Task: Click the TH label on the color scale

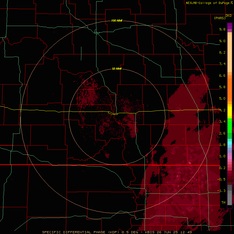Action: pyautogui.click(x=223, y=203)
